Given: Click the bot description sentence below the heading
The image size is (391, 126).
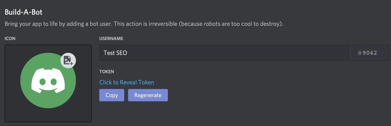Looking at the screenshot, I should [x=144, y=24].
